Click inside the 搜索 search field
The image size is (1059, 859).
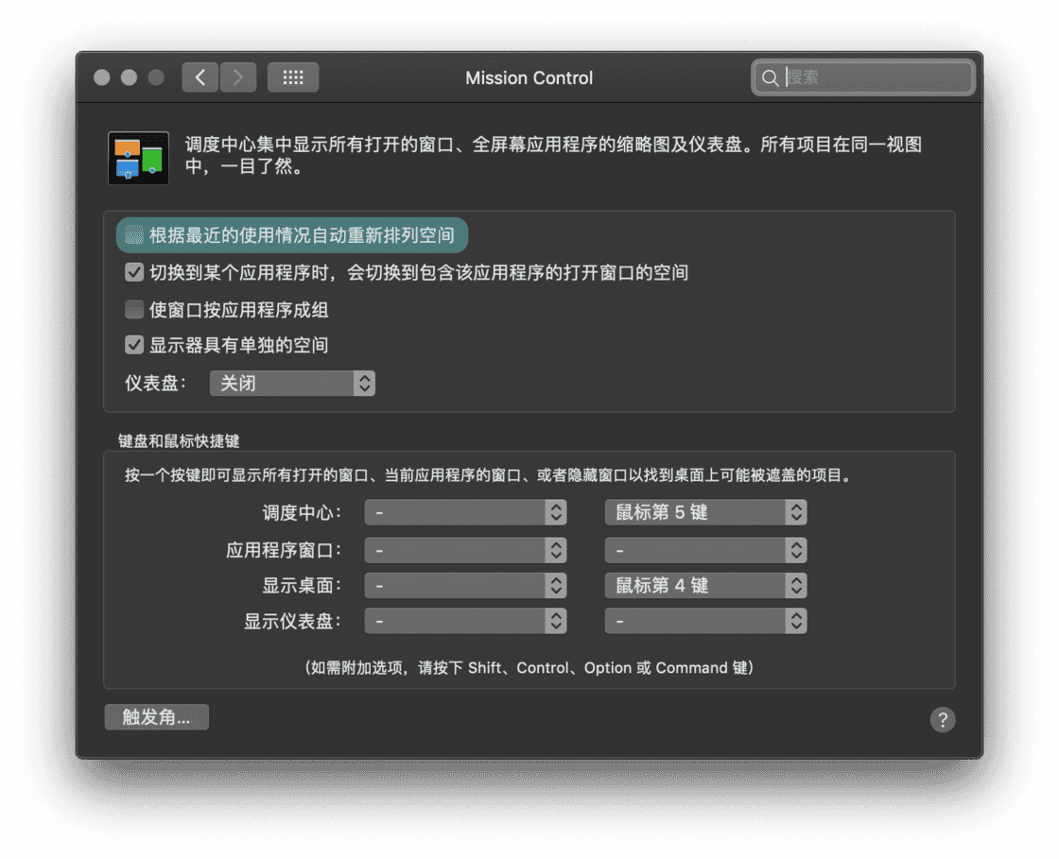click(863, 77)
